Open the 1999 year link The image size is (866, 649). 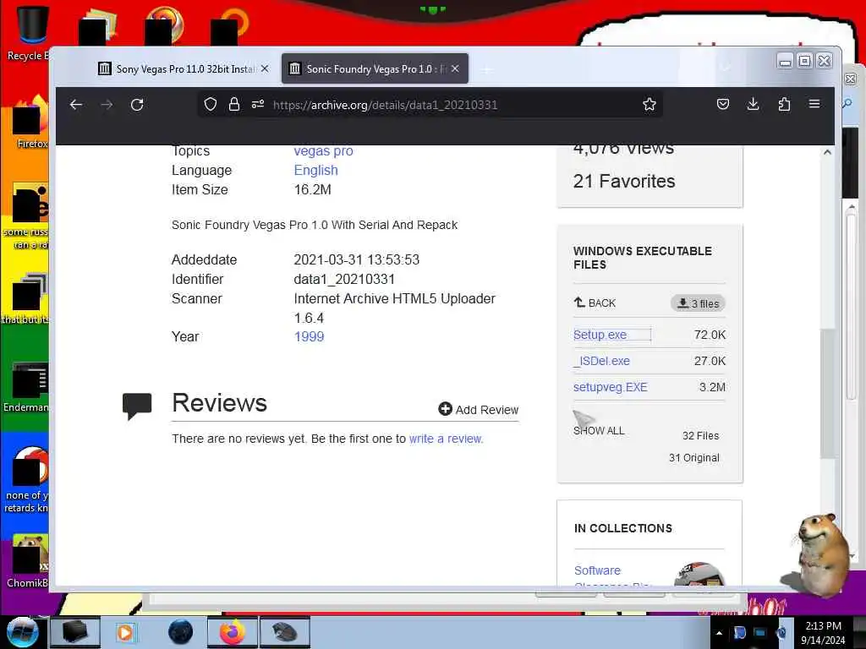tap(309, 336)
